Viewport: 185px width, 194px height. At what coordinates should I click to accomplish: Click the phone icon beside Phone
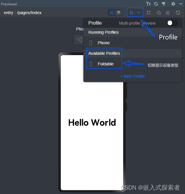[x=91, y=43]
